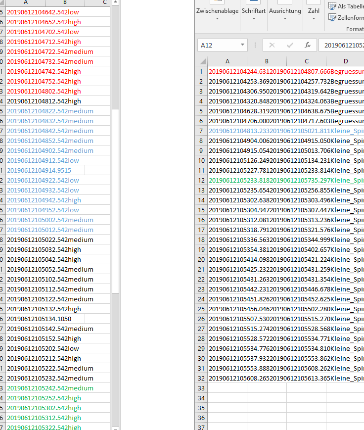Click the formula bar enter checkmark icon
The height and width of the screenshot is (430, 364).
[x=289, y=45]
